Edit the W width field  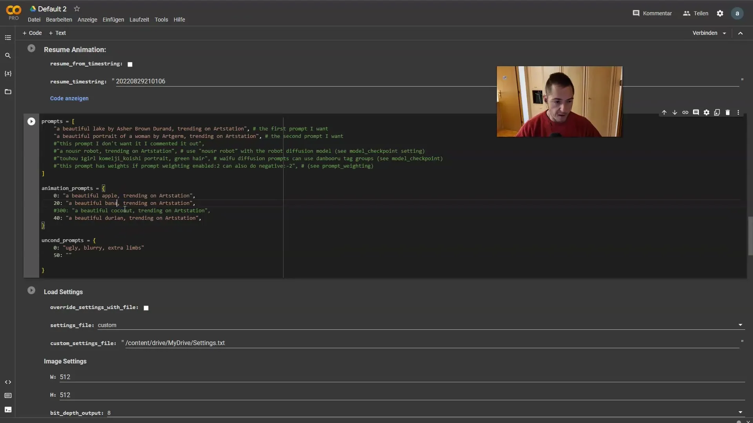(402, 377)
